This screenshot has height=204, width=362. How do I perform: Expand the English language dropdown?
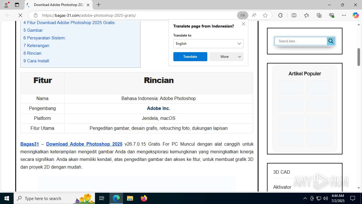pos(208,44)
